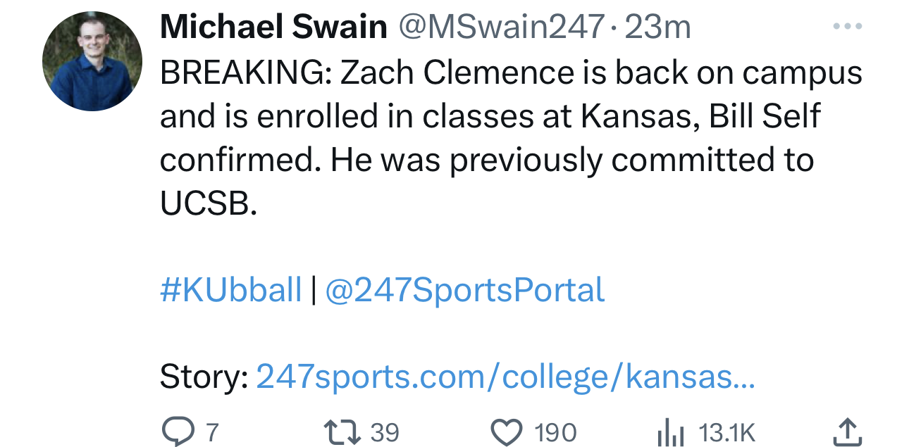This screenshot has height=447, width=909.
Task: Visit the @247SportsPortal mention
Action: (x=464, y=290)
